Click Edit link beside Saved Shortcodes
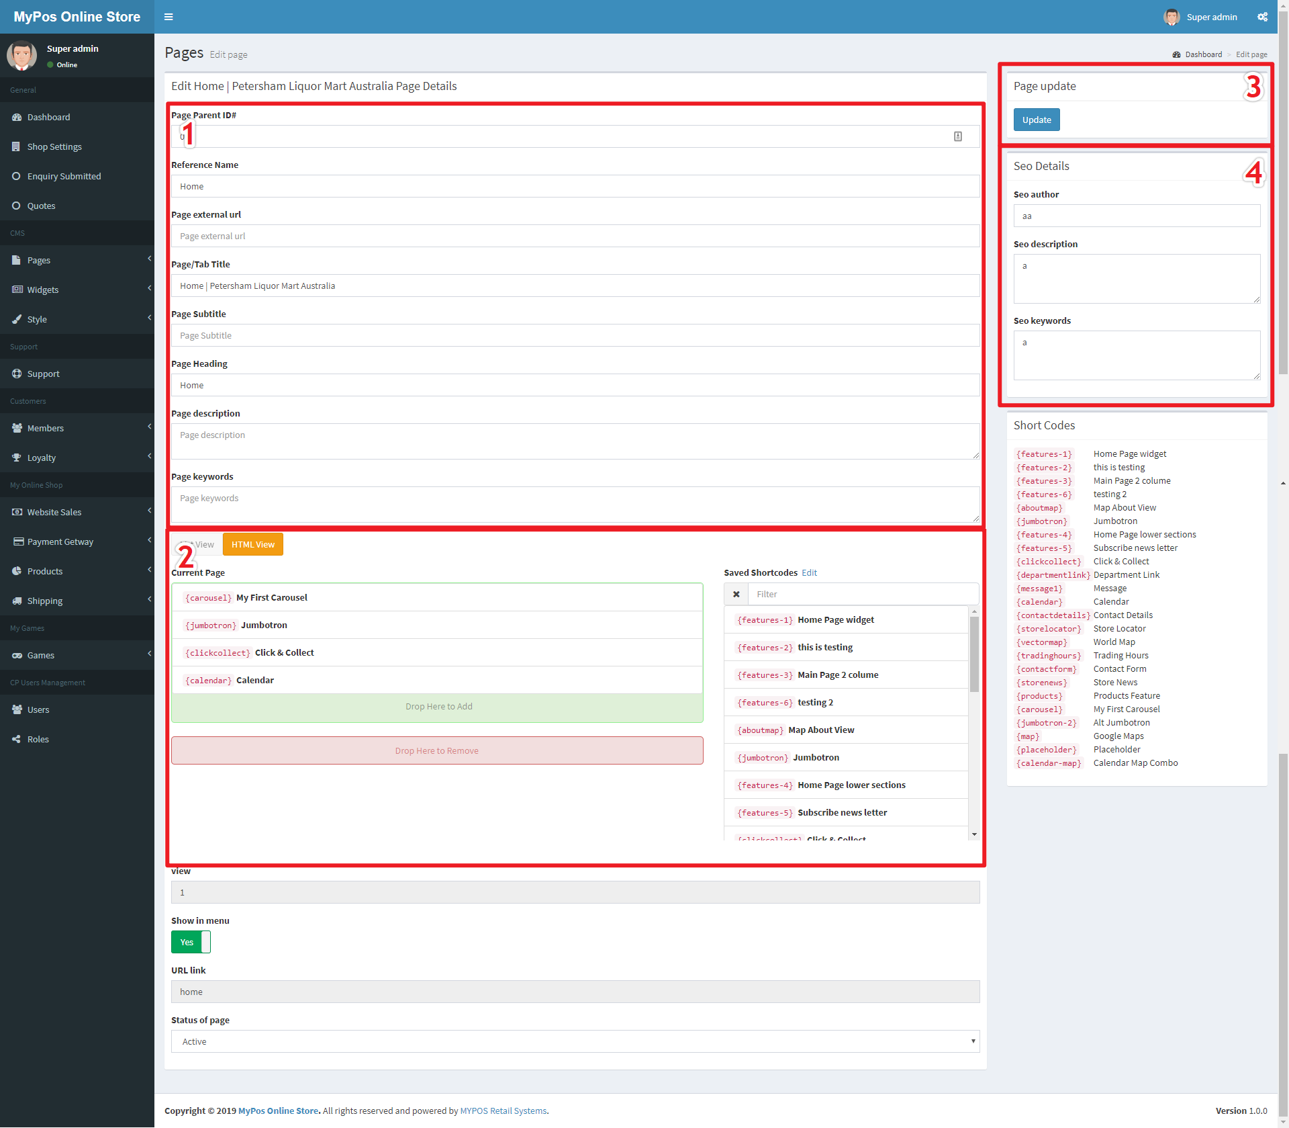1289x1128 pixels. click(x=809, y=572)
